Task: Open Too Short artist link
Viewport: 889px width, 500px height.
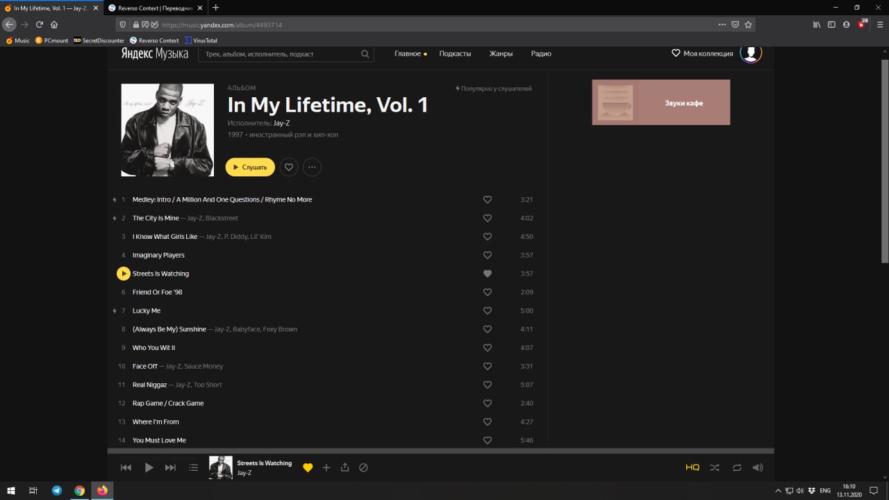Action: [x=208, y=385]
